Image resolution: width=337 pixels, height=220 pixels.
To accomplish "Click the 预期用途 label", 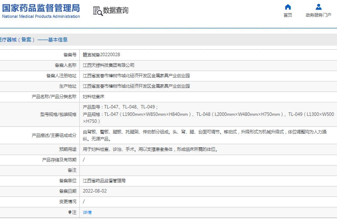I will tap(68, 149).
